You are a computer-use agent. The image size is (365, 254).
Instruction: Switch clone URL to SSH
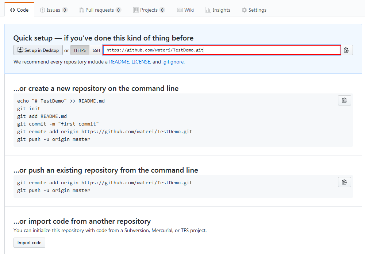point(96,50)
